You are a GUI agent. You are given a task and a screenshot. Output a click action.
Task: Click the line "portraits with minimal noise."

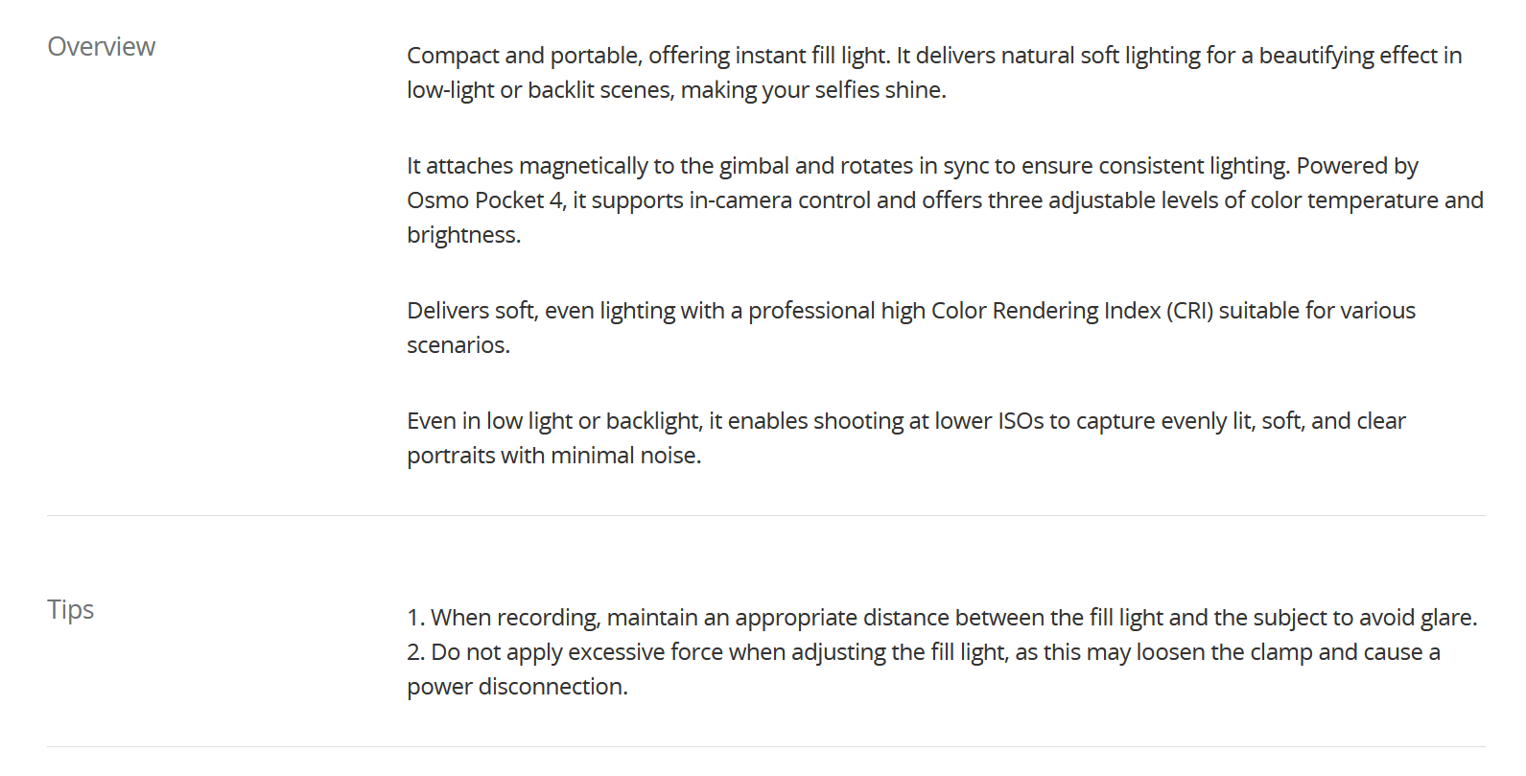point(553,456)
